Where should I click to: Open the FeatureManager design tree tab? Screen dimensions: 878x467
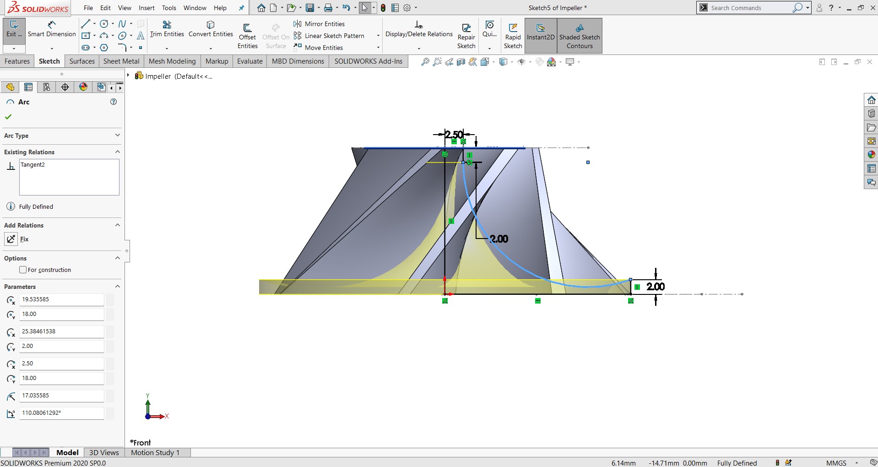coord(10,87)
